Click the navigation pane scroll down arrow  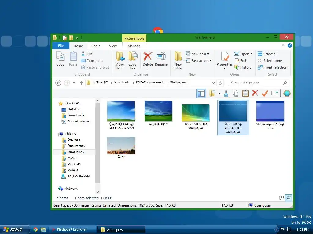[x=98, y=192]
